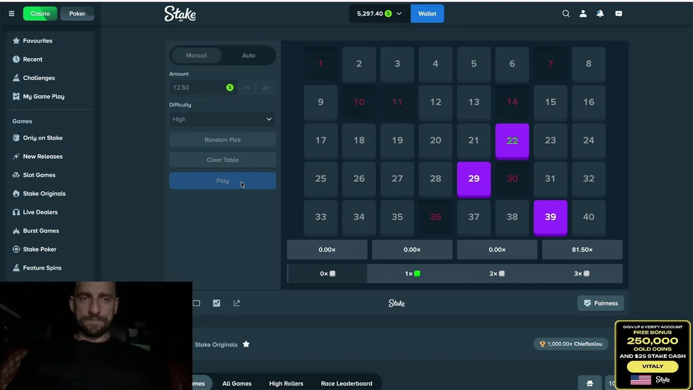Open the High Rollers tab
The width and height of the screenshot is (693, 390).
click(286, 383)
